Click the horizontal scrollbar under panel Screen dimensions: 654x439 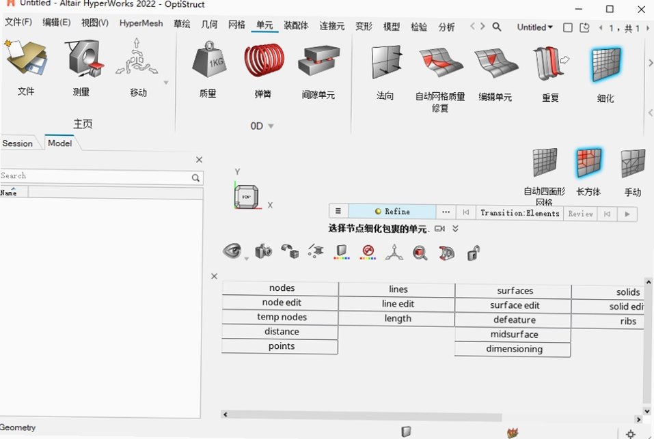(363, 415)
